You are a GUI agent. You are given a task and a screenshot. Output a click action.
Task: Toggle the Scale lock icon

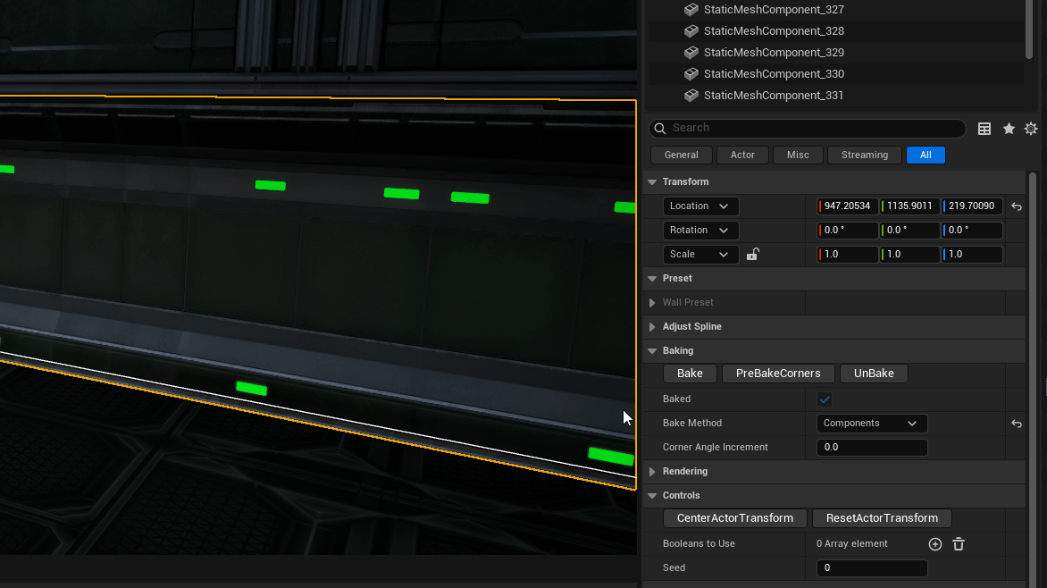(x=752, y=255)
